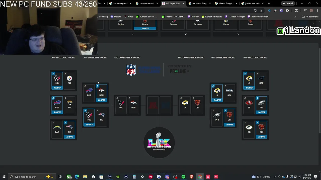Bookmark this page with the star icon
This screenshot has height=180, width=321.
coord(261,10)
